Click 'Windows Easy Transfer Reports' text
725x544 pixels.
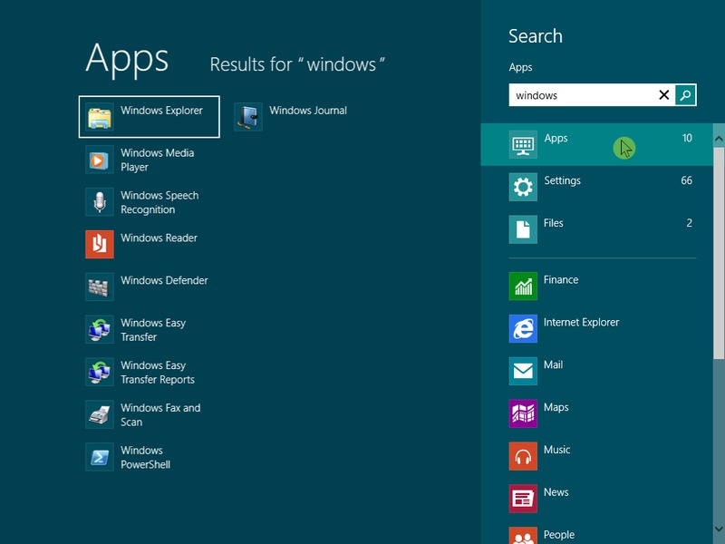(158, 373)
